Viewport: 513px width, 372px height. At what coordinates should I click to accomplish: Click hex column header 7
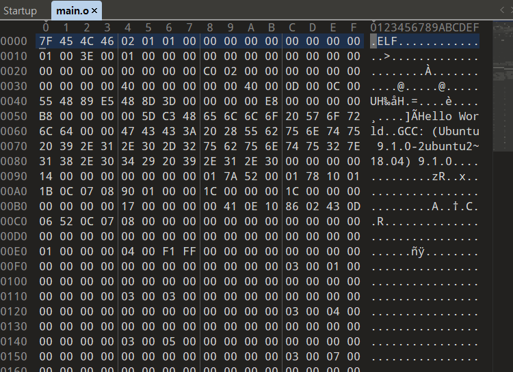click(189, 27)
